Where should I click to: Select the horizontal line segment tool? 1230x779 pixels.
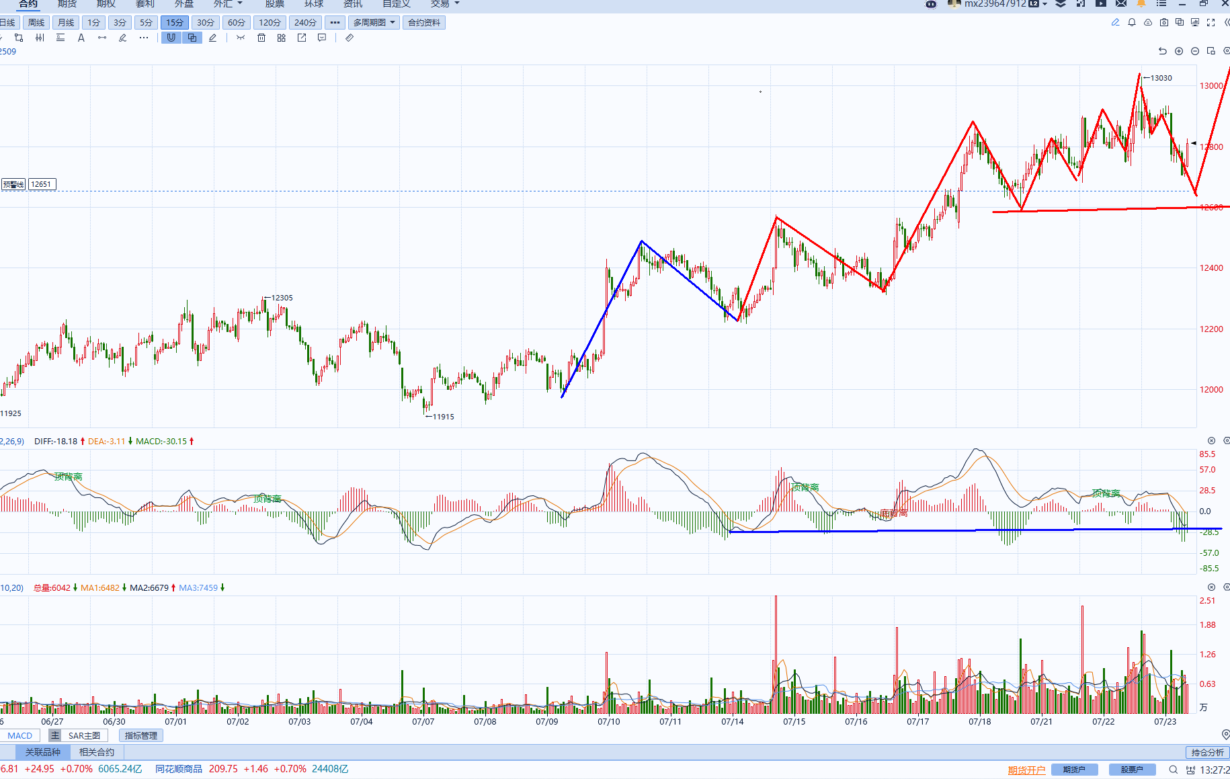pos(102,38)
